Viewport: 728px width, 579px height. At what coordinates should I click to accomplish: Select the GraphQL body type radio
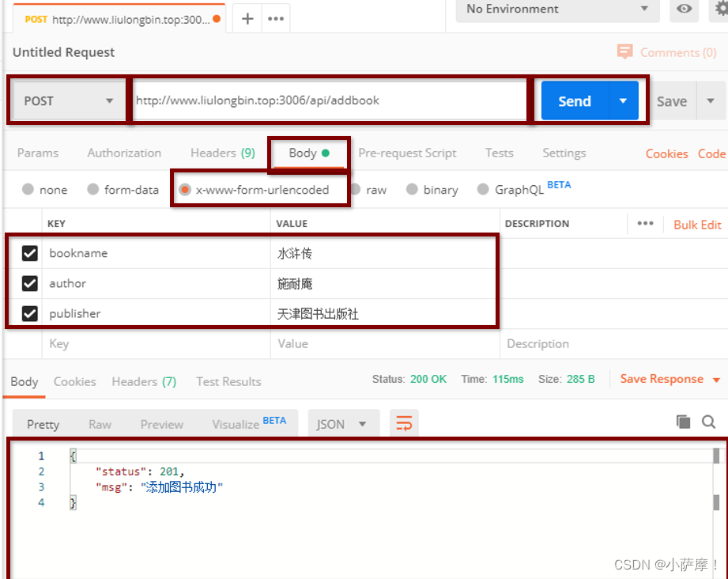483,189
